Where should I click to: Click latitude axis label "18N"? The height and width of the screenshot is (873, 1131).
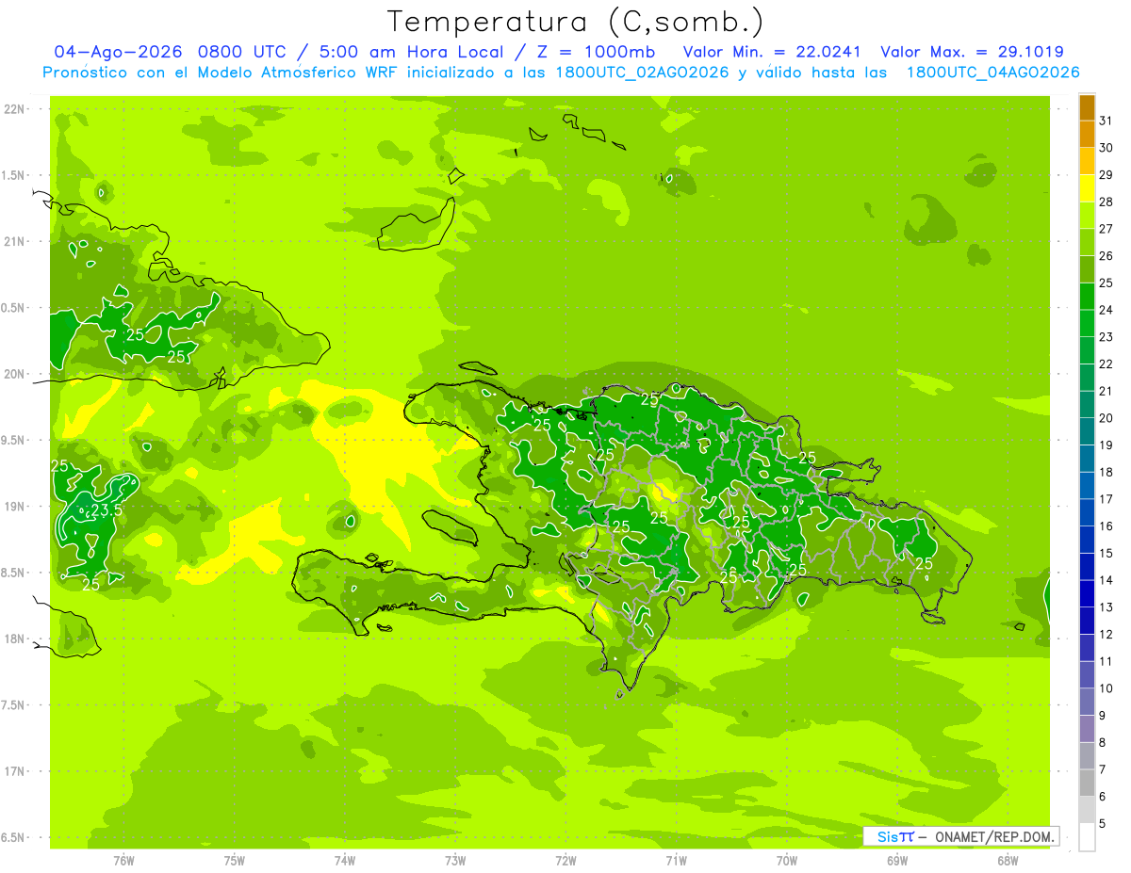pyautogui.click(x=13, y=639)
